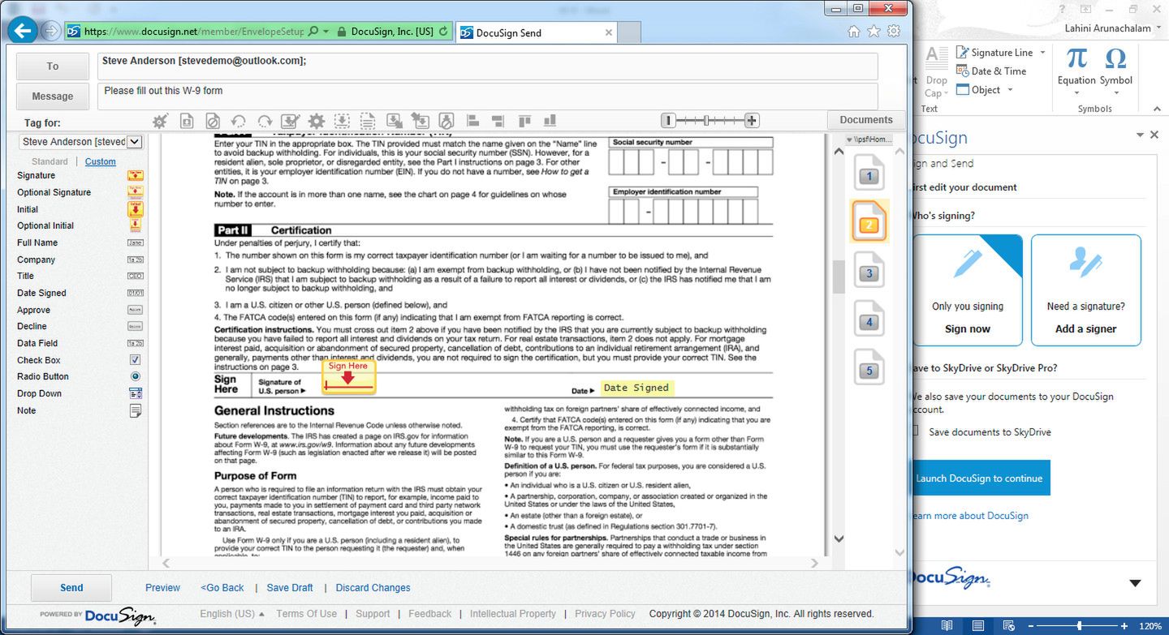Click the message text field
Viewport: 1169px width, 635px height.
(487, 96)
